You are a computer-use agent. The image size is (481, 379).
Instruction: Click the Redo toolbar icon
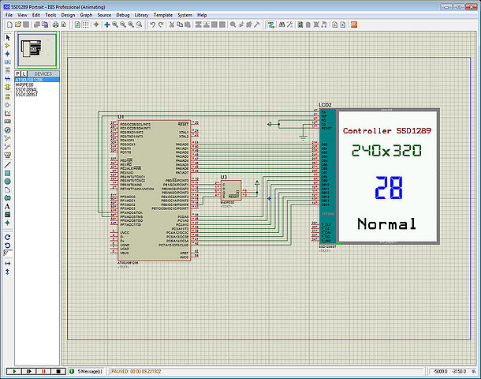click(x=160, y=24)
